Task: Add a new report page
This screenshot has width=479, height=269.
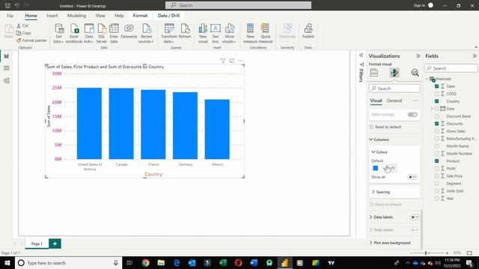Action: [55, 244]
